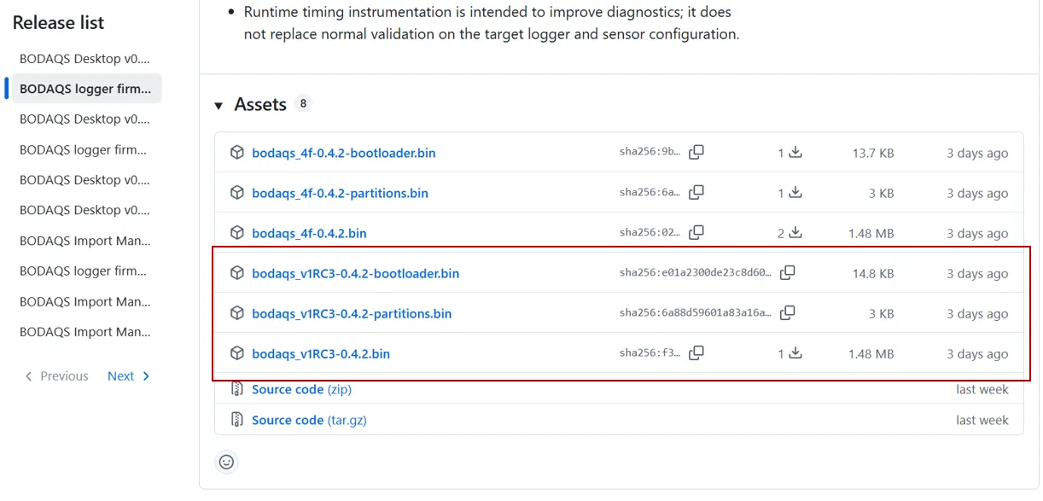Copy the sha256 of bodaqs_v1RC3-0.4.2-partitions.bin
The height and width of the screenshot is (501, 1043).
tap(788, 313)
